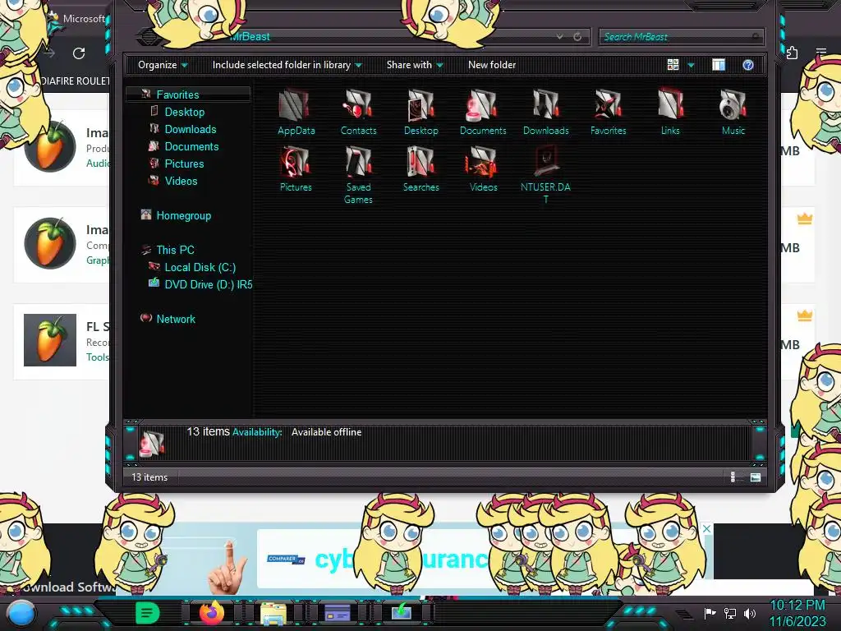The width and height of the screenshot is (841, 631).
Task: Select the Downloads folder in file pane
Action: coord(545,104)
